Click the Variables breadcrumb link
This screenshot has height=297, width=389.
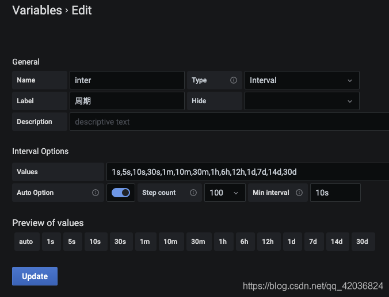(x=37, y=10)
